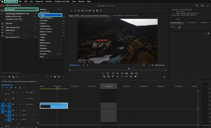Switch project panel to list view
The height and width of the screenshot is (128, 211).
[6, 77]
